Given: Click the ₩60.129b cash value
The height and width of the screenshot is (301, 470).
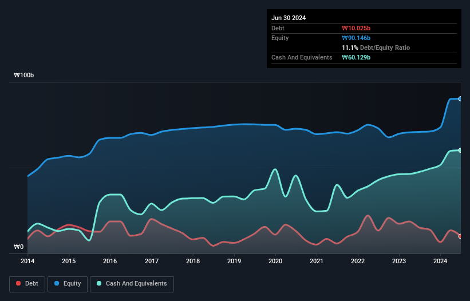Looking at the screenshot, I should point(356,57).
